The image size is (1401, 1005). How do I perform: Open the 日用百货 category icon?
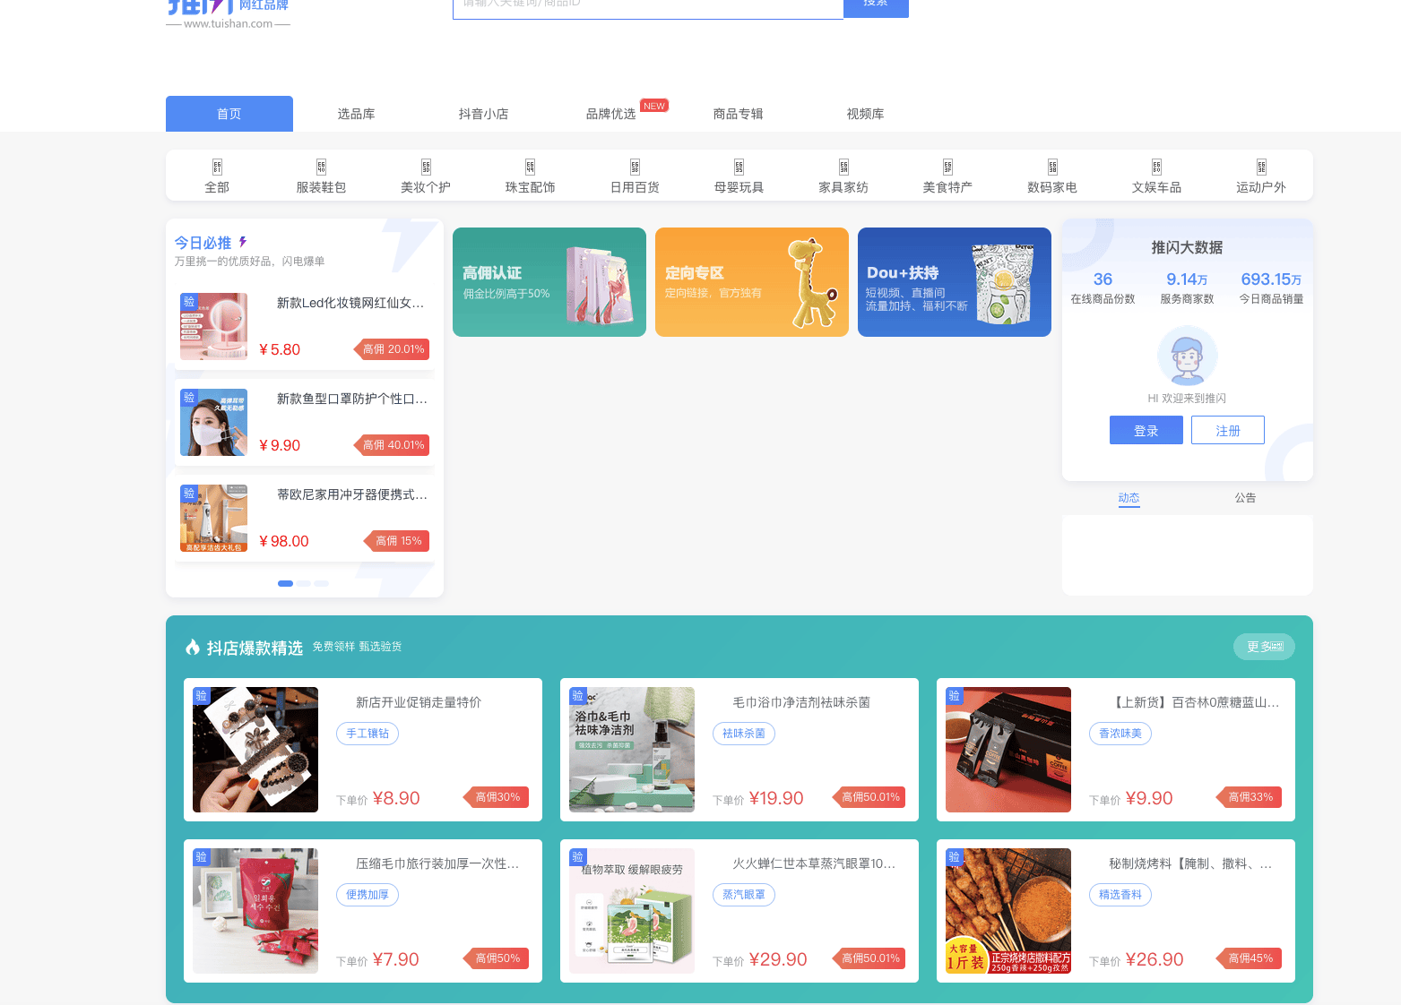point(635,167)
